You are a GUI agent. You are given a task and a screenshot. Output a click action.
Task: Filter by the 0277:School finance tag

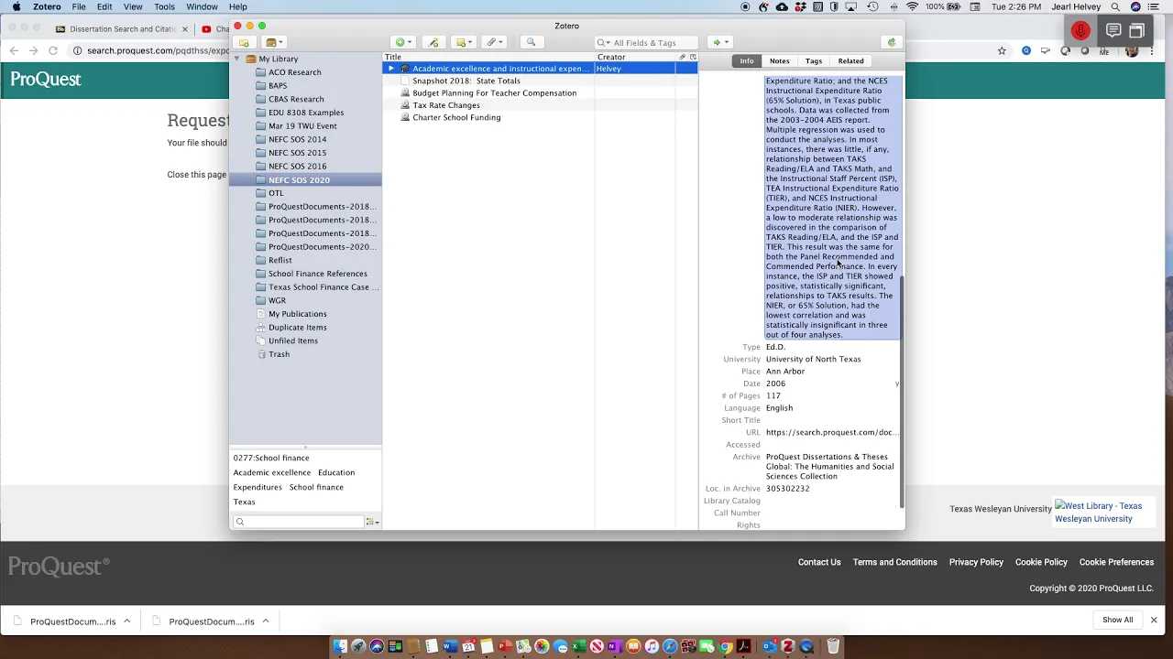coord(271,458)
